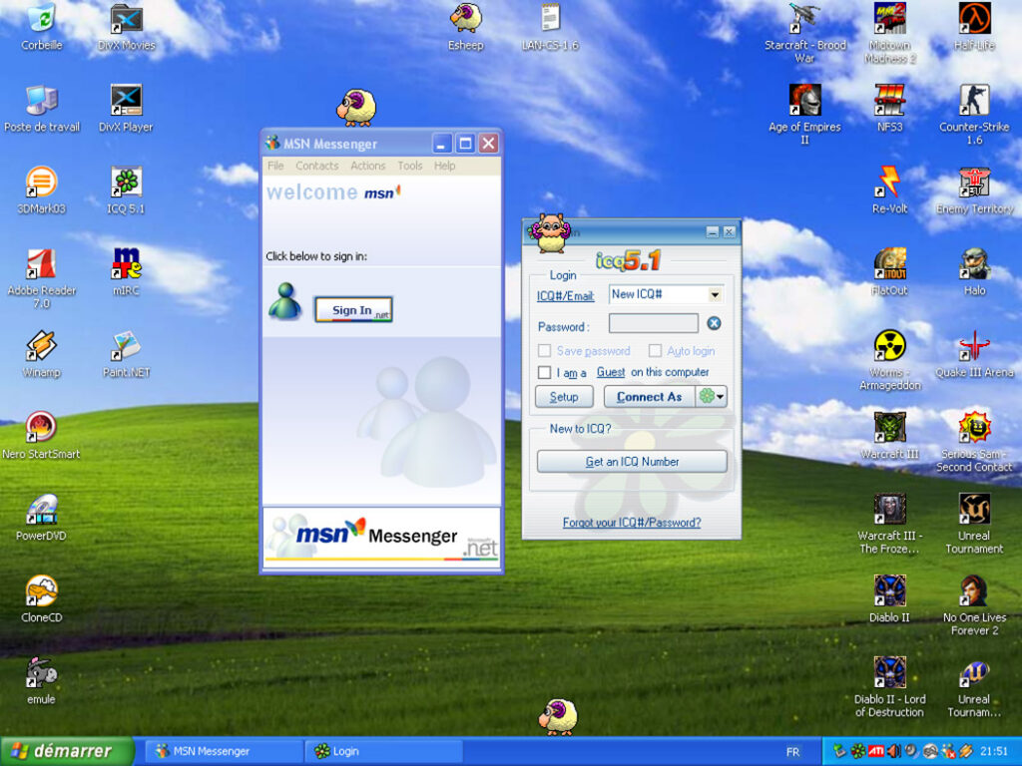Viewport: 1022px width, 766px height.
Task: Select the Quake III Arena shortcut
Action: pyautogui.click(x=974, y=354)
